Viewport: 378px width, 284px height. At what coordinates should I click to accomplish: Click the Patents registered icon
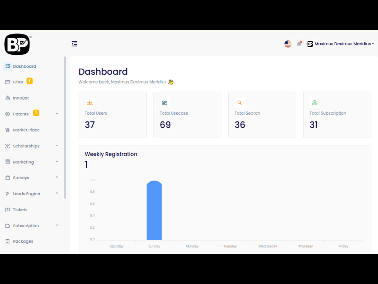point(8,114)
